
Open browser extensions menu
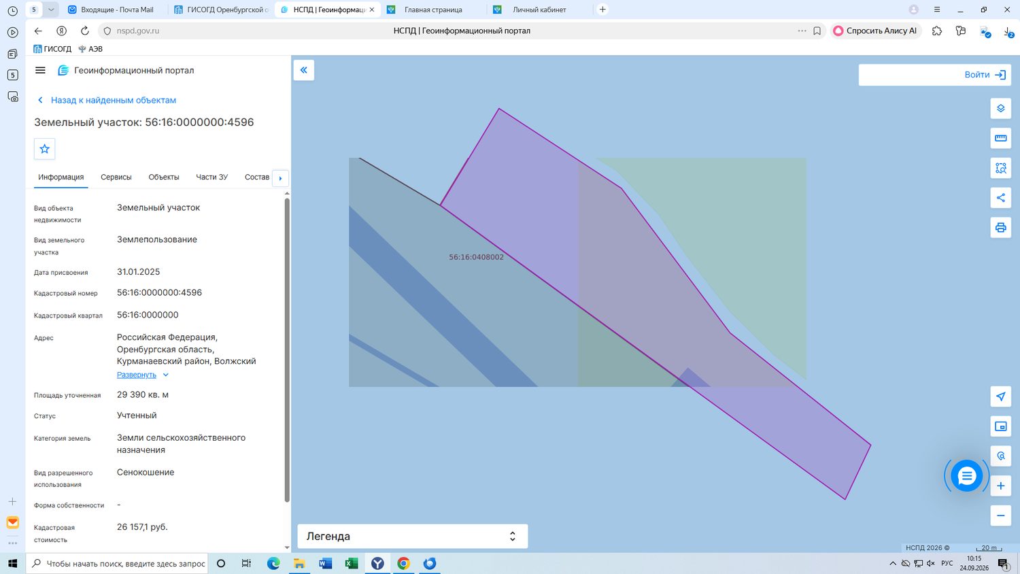(x=937, y=31)
